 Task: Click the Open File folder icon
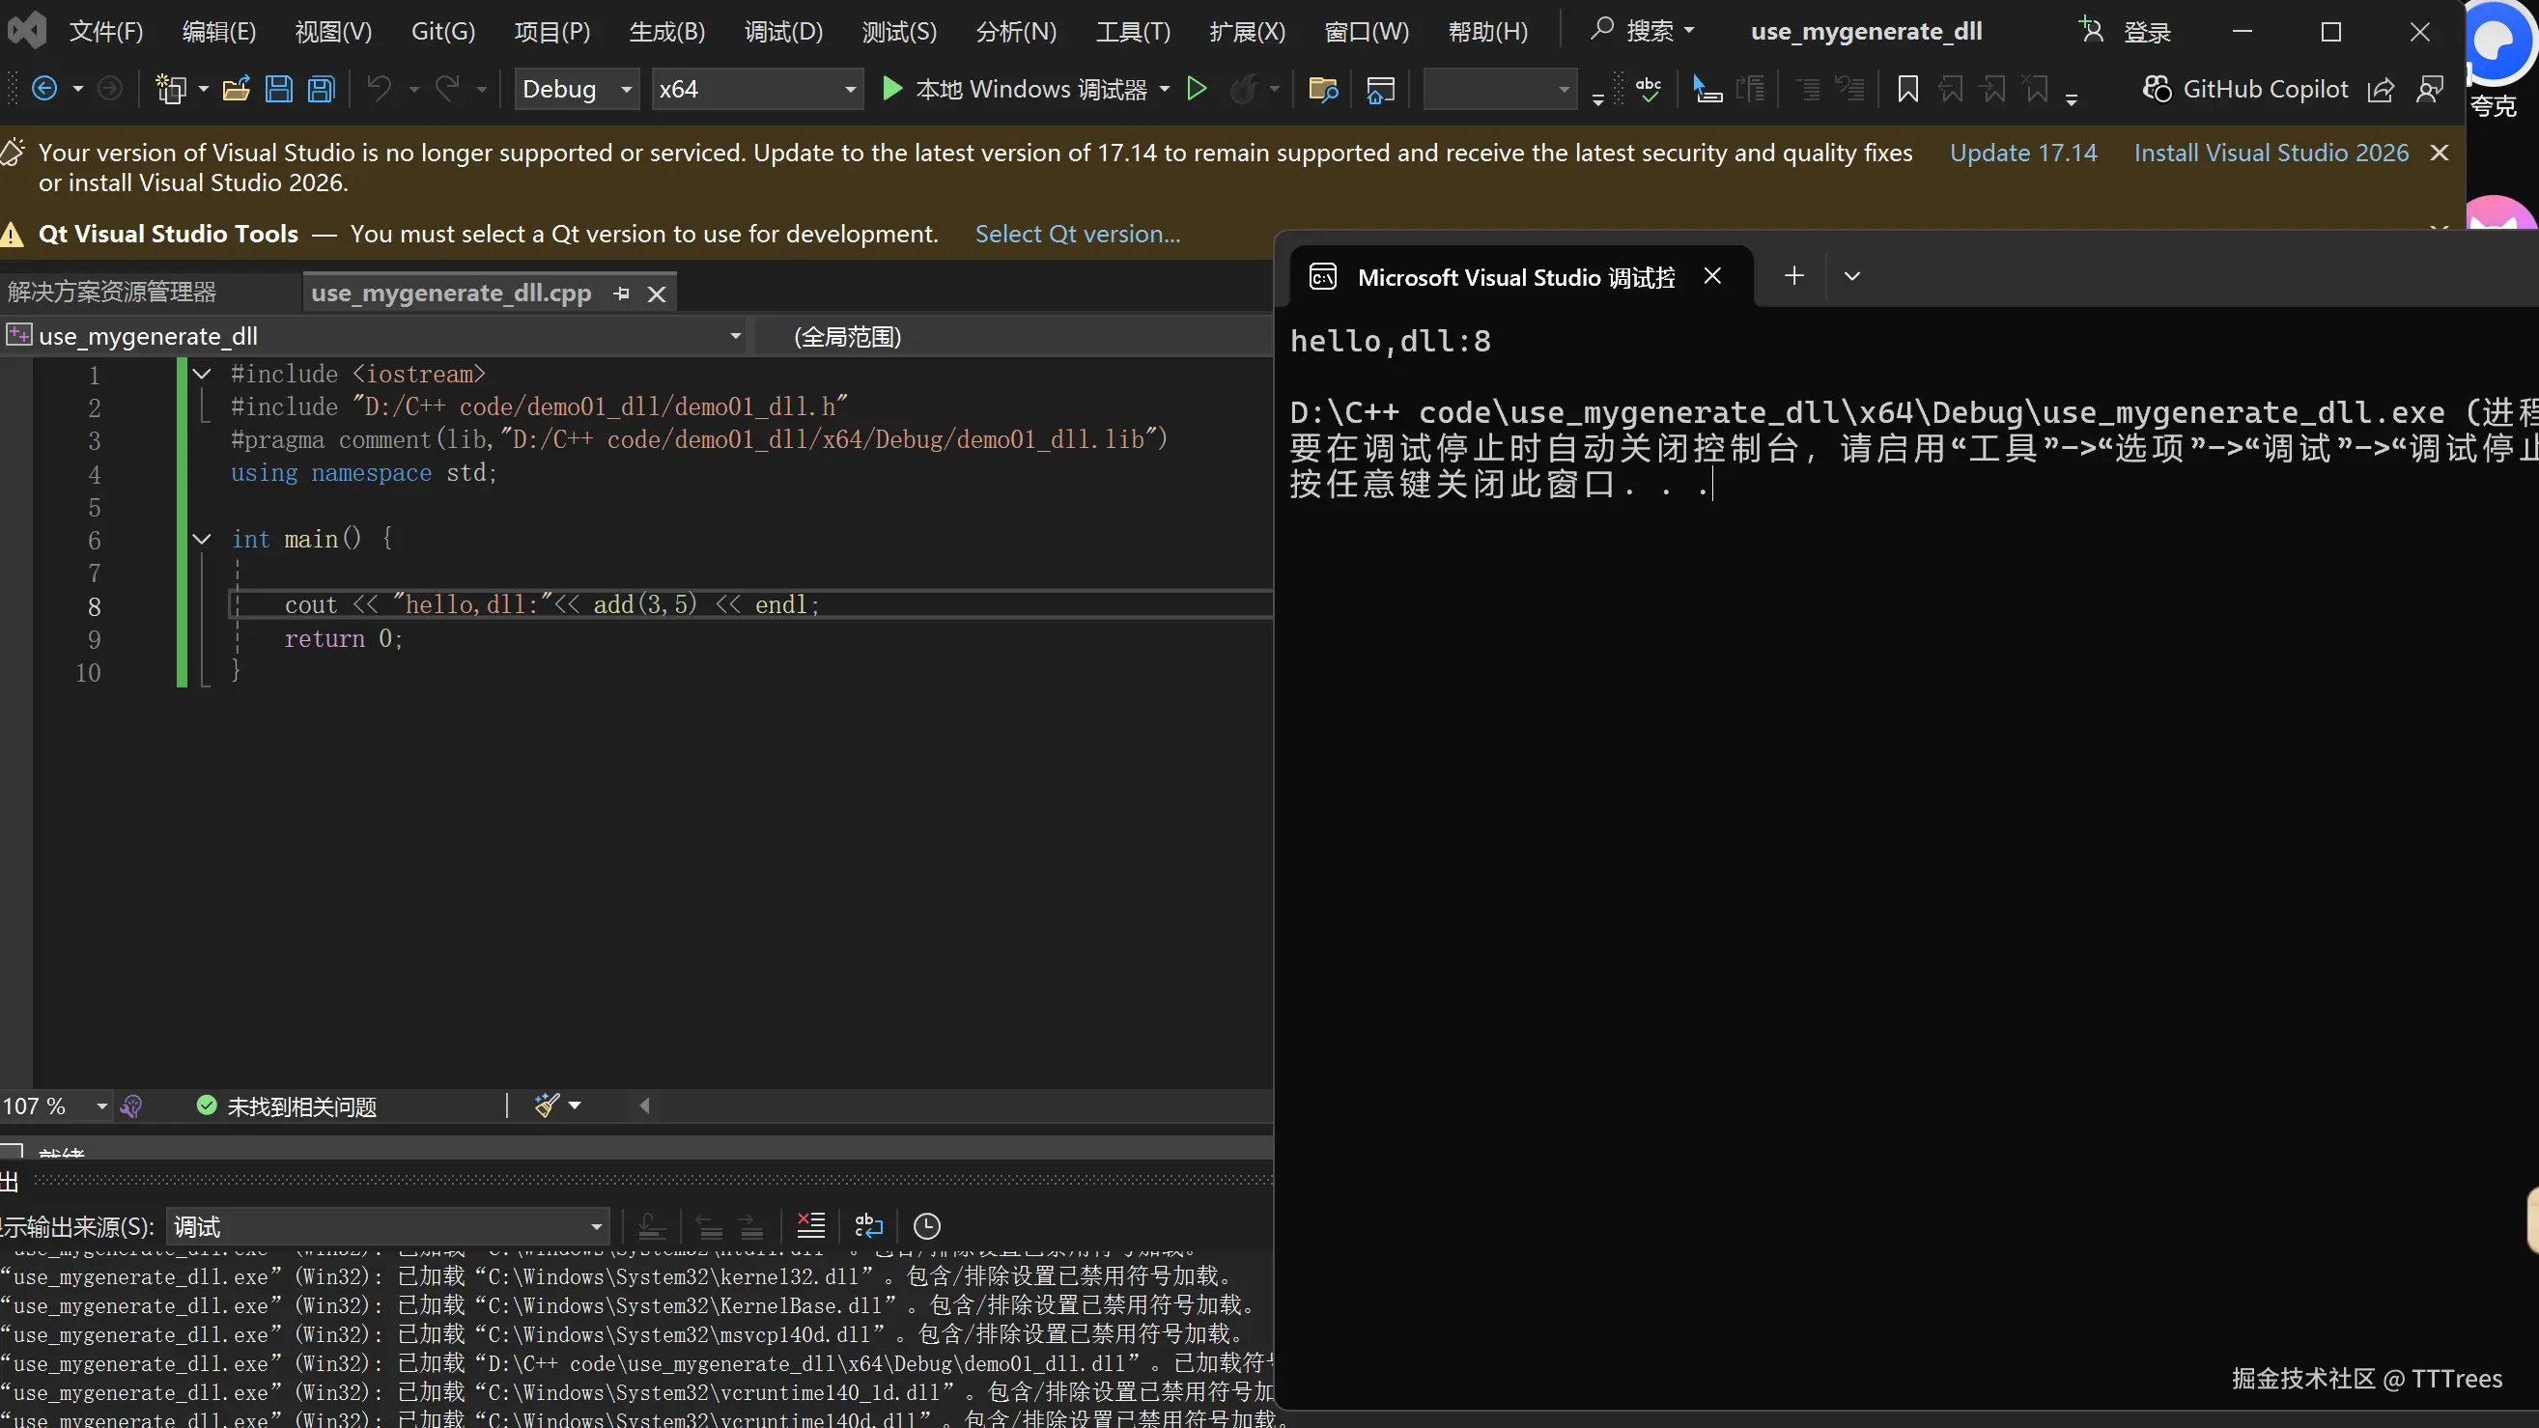[237, 90]
